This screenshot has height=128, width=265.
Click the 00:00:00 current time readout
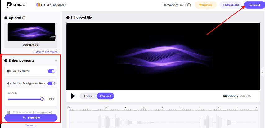[229, 96]
